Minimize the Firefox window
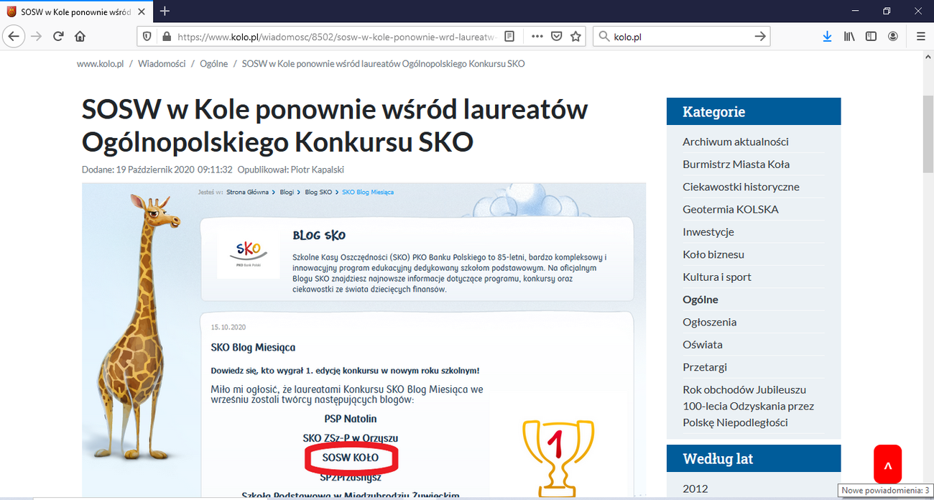The height and width of the screenshot is (500, 934). (856, 11)
